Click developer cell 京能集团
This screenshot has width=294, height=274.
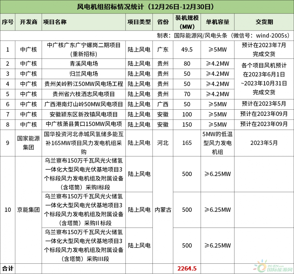29,210
